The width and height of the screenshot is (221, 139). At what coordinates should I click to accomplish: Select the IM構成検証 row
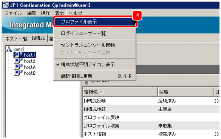pyautogui.click(x=151, y=109)
